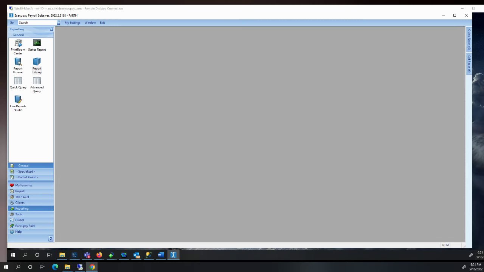The image size is (484, 272).
Task: Open My Favorites in the navigation pane
Action: click(x=31, y=185)
